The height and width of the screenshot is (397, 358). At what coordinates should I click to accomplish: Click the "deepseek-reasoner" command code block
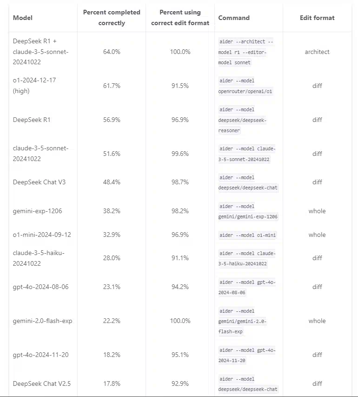[x=242, y=120]
